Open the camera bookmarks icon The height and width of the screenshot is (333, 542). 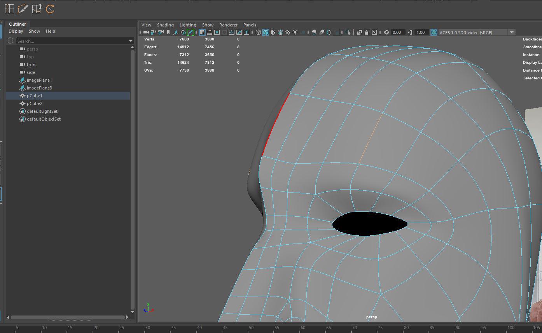point(169,32)
